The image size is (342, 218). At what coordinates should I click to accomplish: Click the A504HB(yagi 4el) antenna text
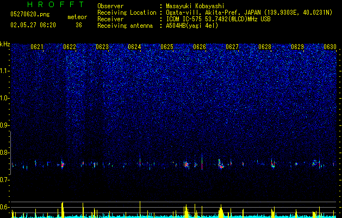pos(192,26)
